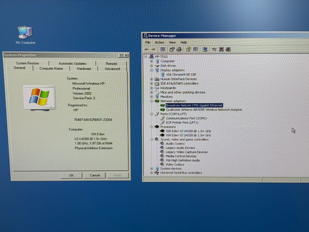Click OK in System Properties

point(71,175)
